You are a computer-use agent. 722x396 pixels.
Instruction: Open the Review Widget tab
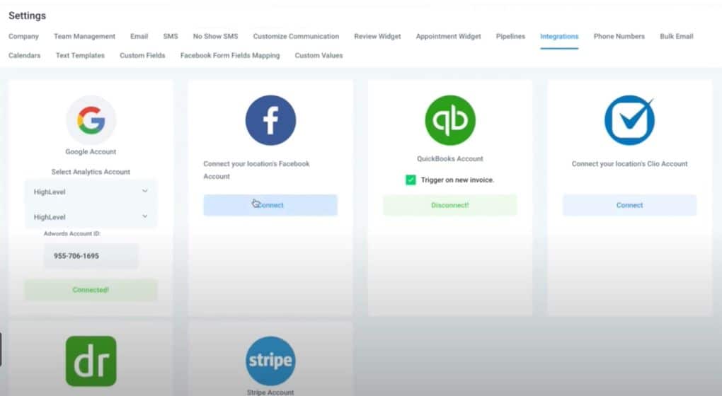point(377,36)
